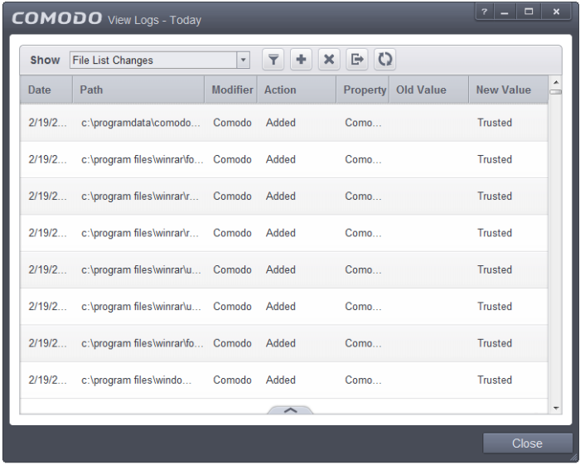Click Como... property in program files\windo row
This screenshot has width=580, height=465.
coord(363,380)
